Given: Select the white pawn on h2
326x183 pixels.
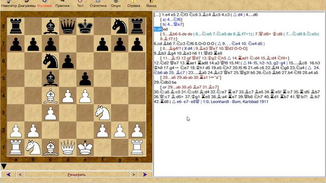Looking at the screenshot, I should pos(137,130).
